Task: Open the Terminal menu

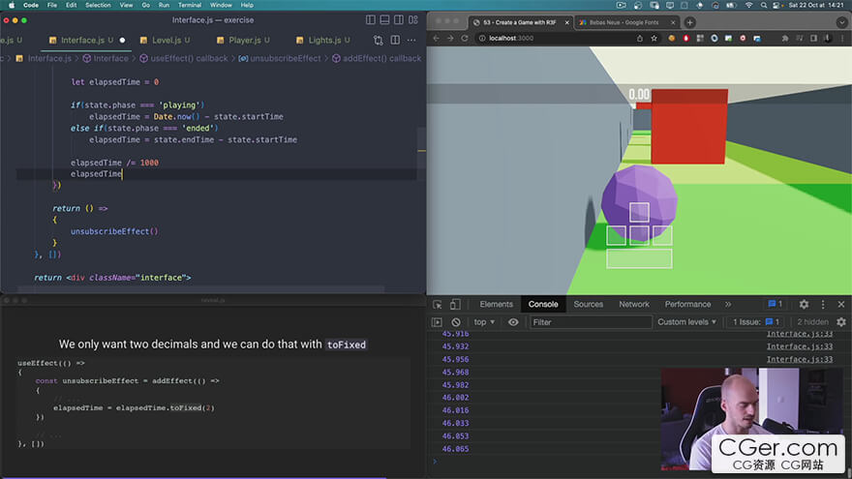Action: [x=190, y=5]
